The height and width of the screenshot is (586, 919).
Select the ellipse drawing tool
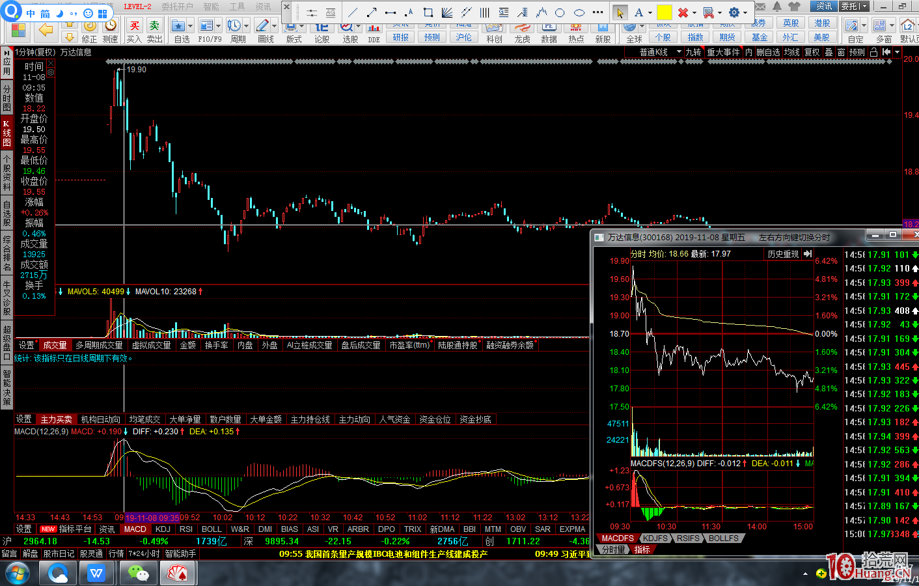[579, 12]
